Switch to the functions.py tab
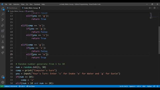 [x=13, y=8]
